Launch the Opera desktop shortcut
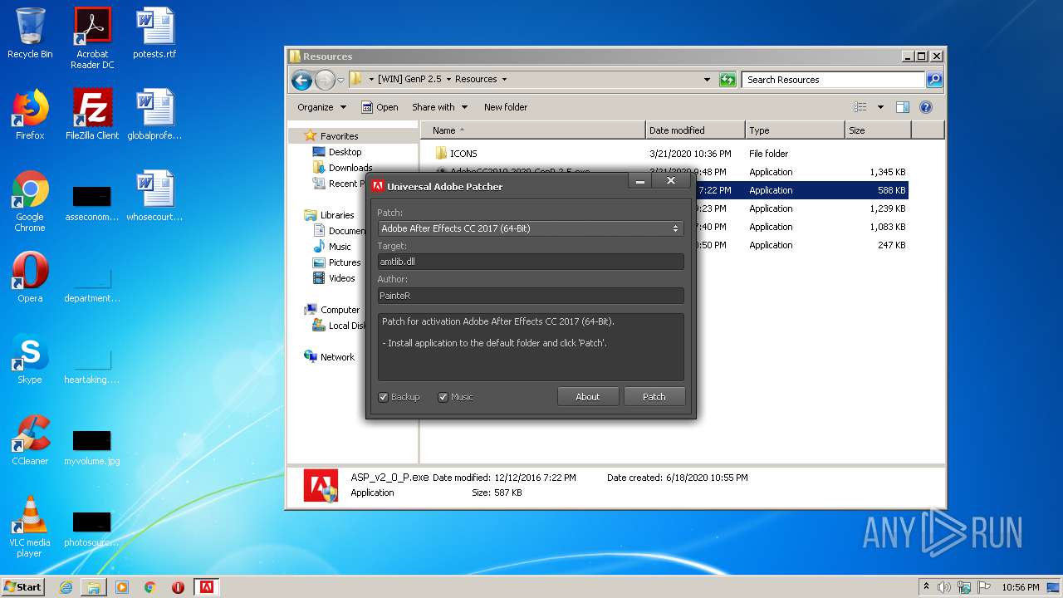This screenshot has width=1063, height=598. (30, 277)
